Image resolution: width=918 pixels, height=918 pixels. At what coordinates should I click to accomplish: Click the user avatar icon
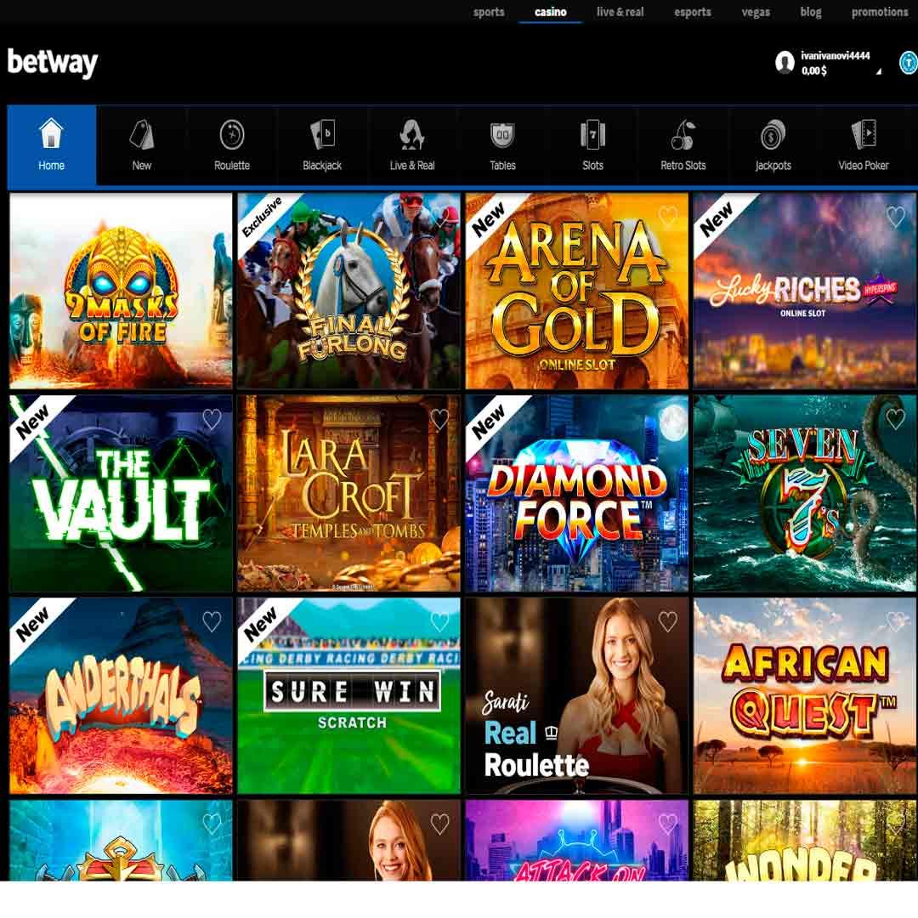pos(785,62)
